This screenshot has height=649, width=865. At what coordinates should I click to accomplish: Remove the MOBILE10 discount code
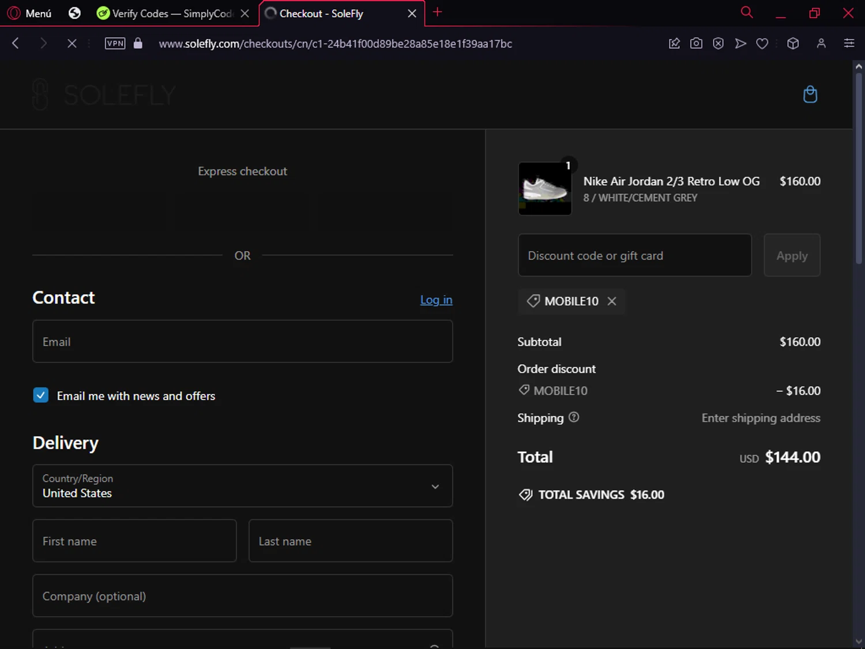(x=612, y=301)
